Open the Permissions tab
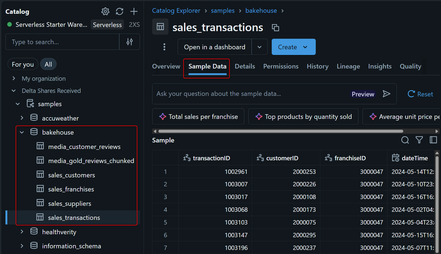Screen dimensions: 441x254 click(281, 66)
